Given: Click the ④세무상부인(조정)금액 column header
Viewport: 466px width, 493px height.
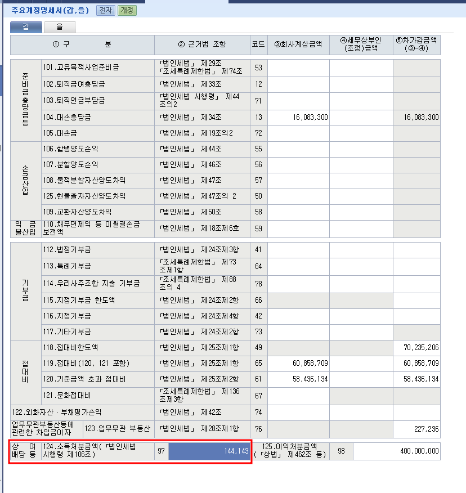Looking at the screenshot, I should (361, 44).
